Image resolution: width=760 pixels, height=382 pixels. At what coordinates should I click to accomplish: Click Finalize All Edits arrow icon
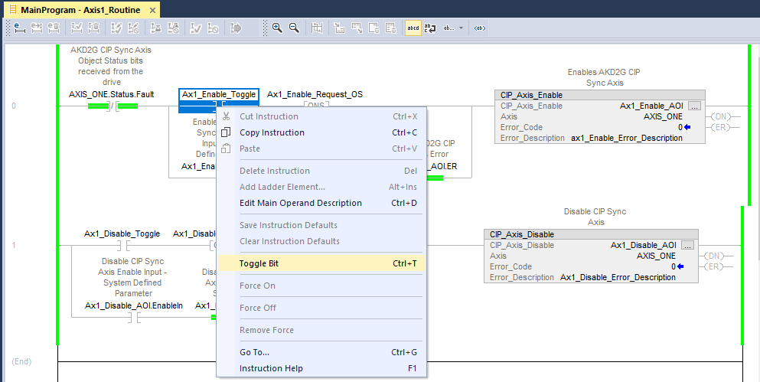[x=236, y=28]
